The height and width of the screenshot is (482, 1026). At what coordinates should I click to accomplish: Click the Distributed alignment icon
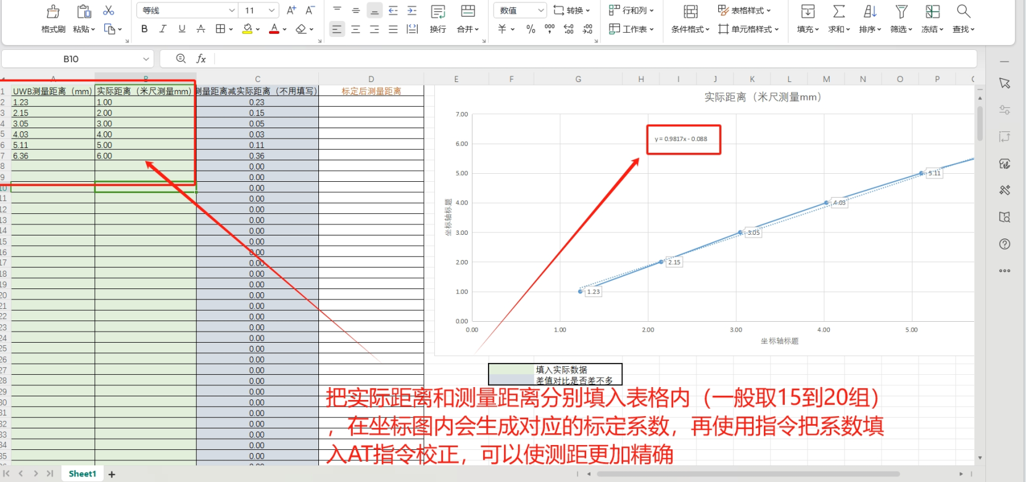coord(412,29)
